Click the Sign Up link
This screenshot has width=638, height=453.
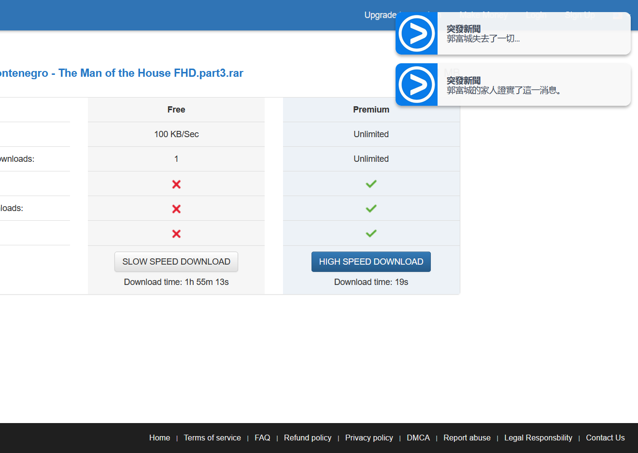click(x=580, y=15)
